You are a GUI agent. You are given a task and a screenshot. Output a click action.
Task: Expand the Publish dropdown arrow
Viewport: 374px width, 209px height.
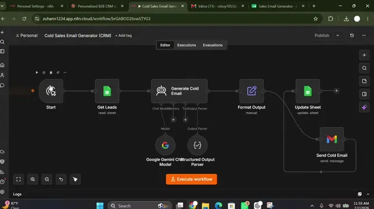(x=337, y=35)
